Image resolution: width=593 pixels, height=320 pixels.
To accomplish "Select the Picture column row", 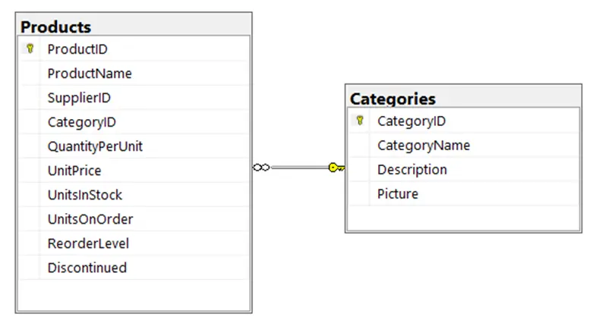I will coord(464,193).
